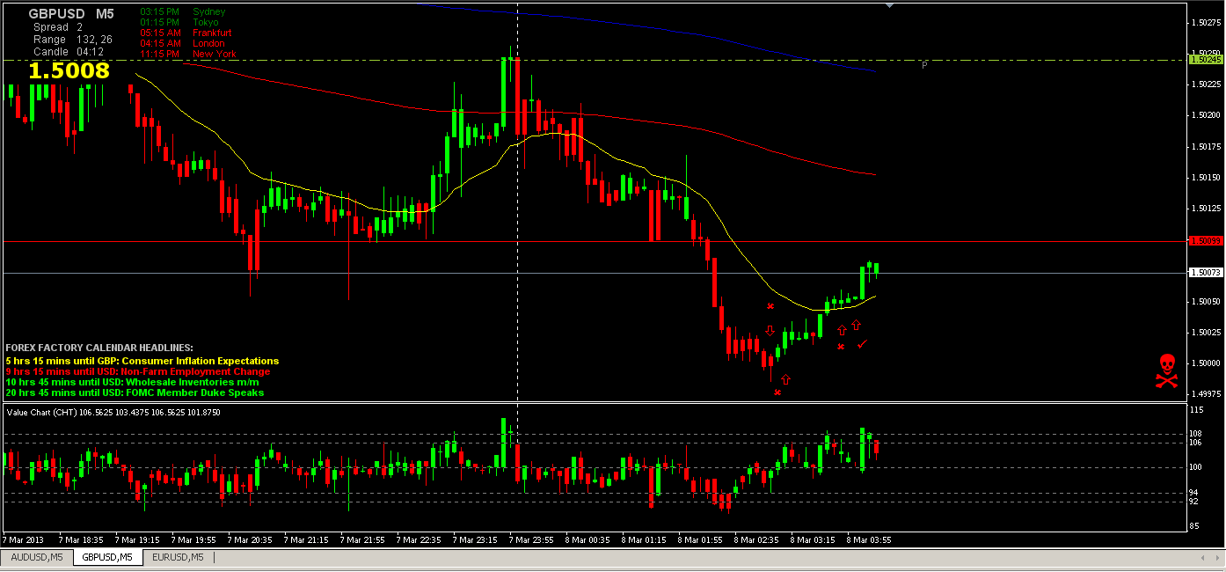Select the GBPUSD,M5 chart tab
The width and height of the screenshot is (1226, 572).
coord(107,557)
